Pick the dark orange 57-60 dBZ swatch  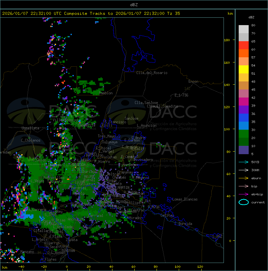[244, 53]
